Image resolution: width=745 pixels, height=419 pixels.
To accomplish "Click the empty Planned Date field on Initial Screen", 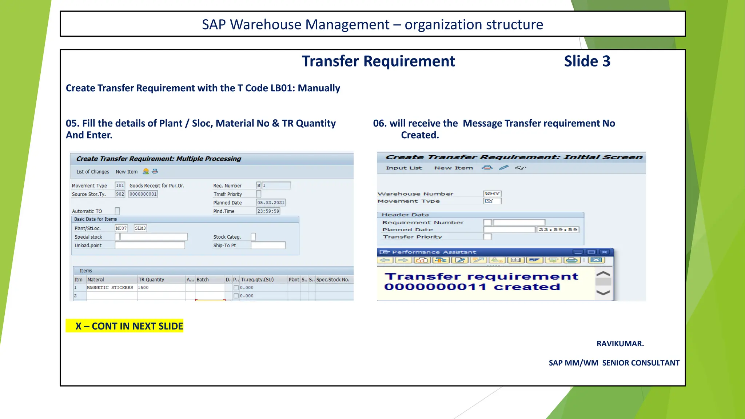I will 509,230.
